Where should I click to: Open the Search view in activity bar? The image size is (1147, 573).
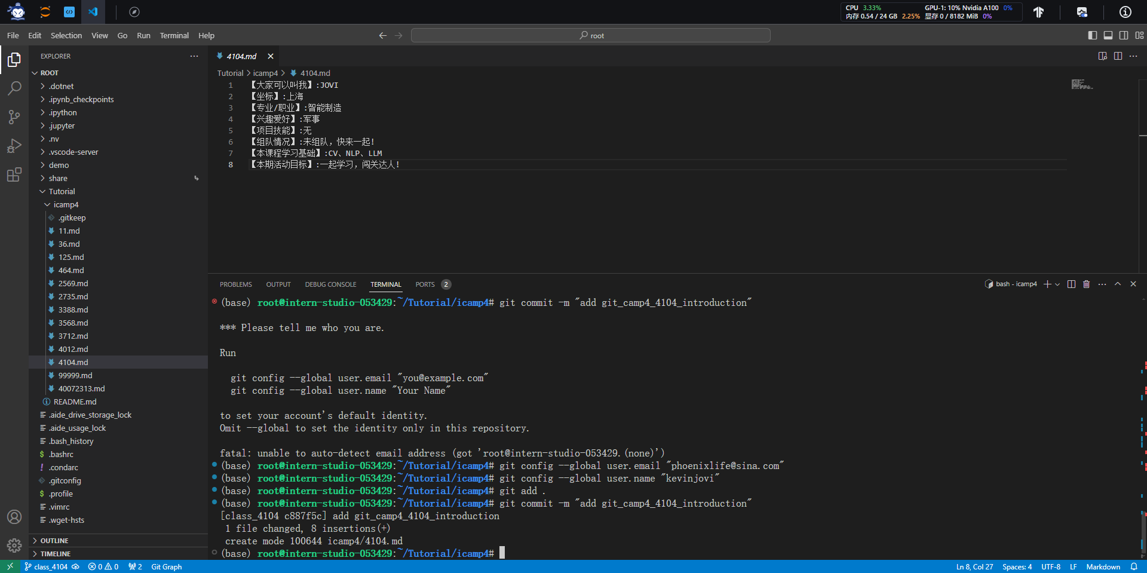pyautogui.click(x=14, y=88)
